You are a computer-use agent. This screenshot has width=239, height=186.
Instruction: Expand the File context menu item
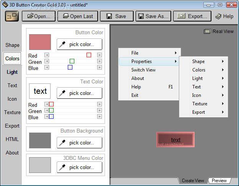pos(149,53)
